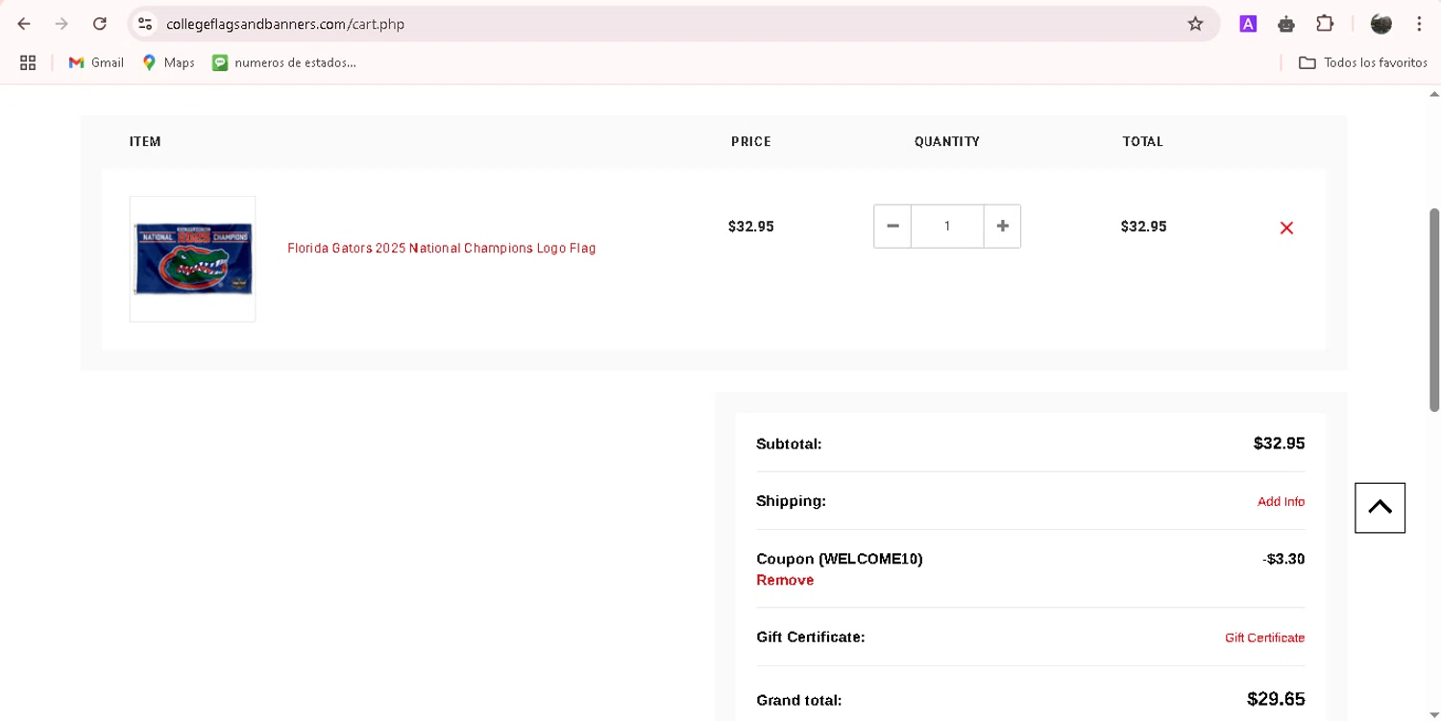The image size is (1441, 721).
Task: Click the Subtotal amount $32.95
Action: pyautogui.click(x=1279, y=444)
